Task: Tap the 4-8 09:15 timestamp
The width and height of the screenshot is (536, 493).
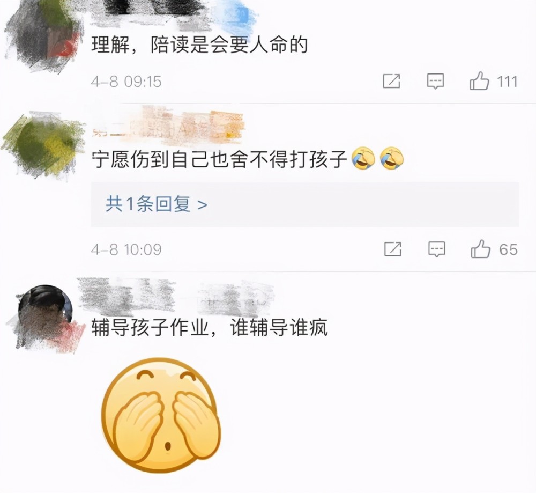Action: [126, 82]
